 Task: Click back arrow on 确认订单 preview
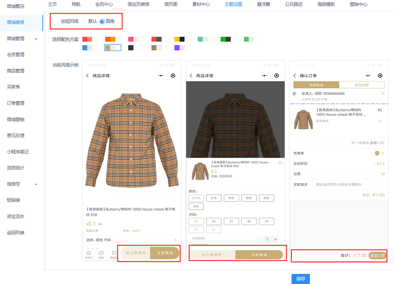tap(295, 76)
